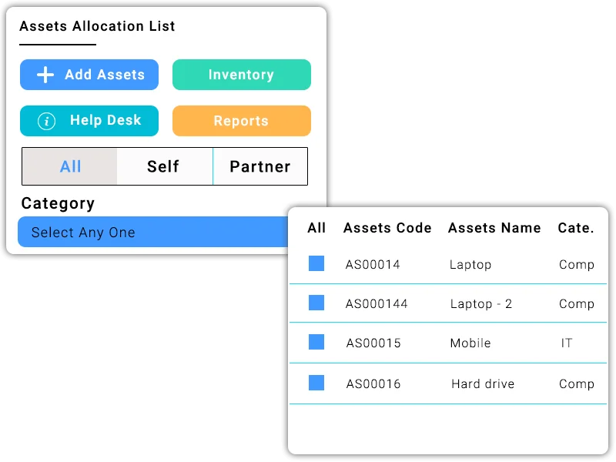Viewport: 616px width, 462px height.
Task: Check the box beside AS00015 Mobile
Action: pos(316,342)
